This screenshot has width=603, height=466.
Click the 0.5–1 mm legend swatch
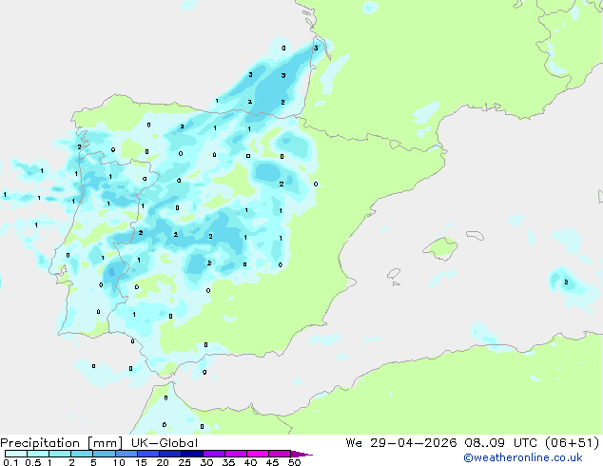coord(38,454)
